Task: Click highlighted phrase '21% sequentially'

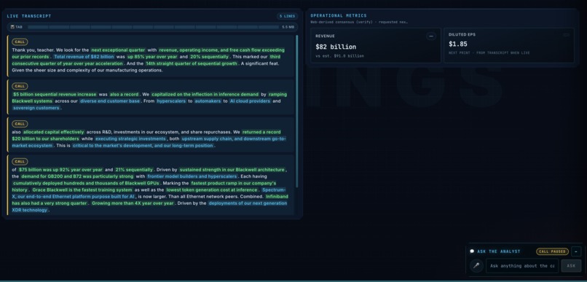Action: click(134, 170)
